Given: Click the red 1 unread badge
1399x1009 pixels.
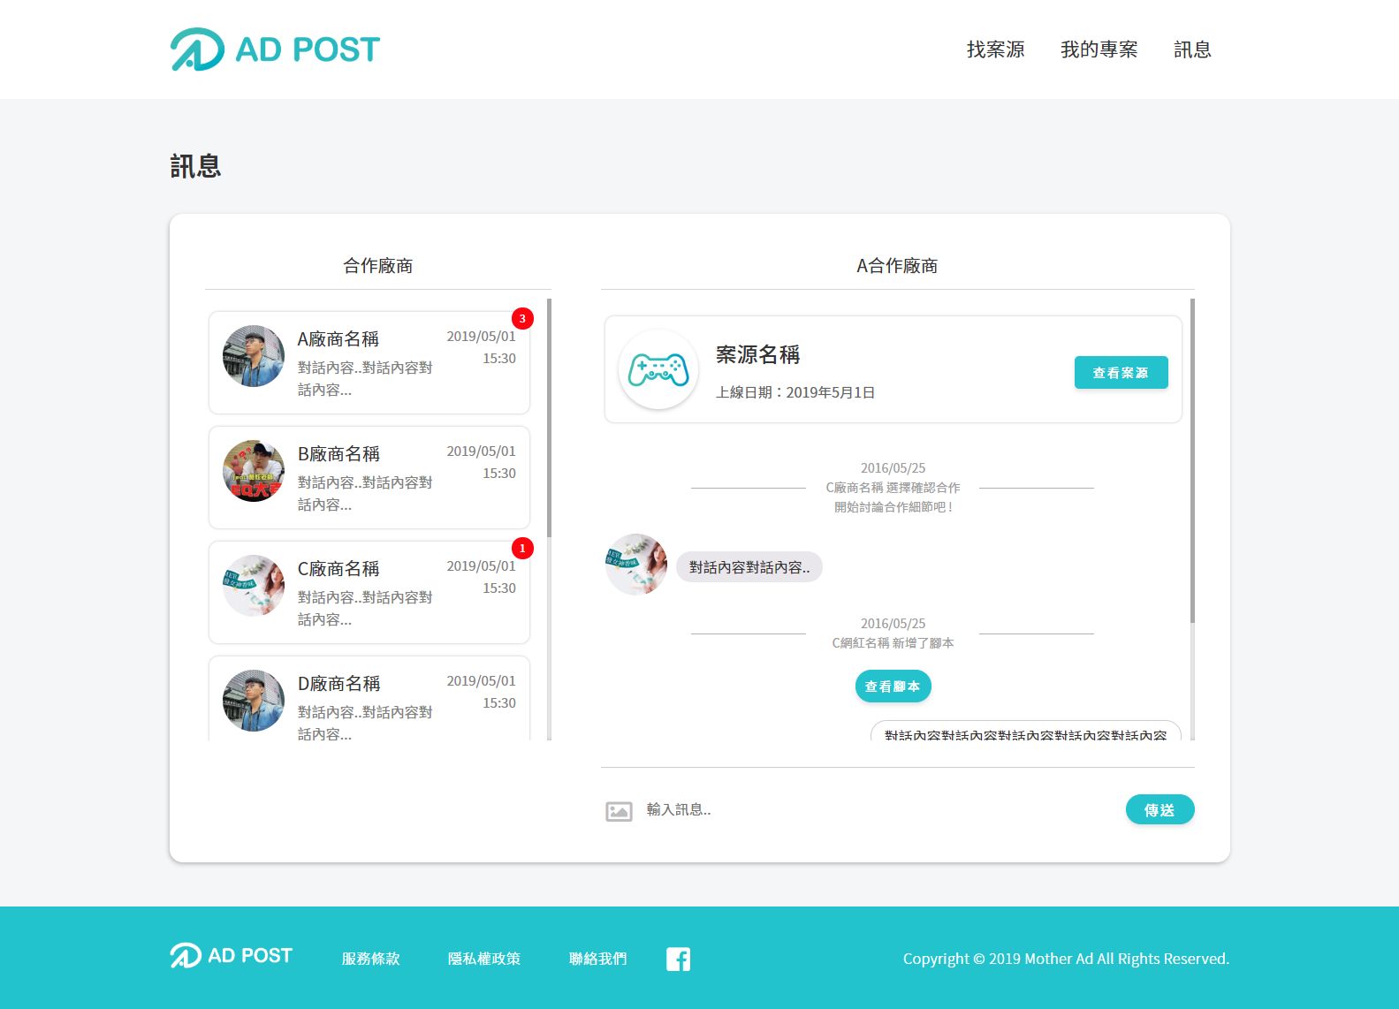Looking at the screenshot, I should click(522, 549).
